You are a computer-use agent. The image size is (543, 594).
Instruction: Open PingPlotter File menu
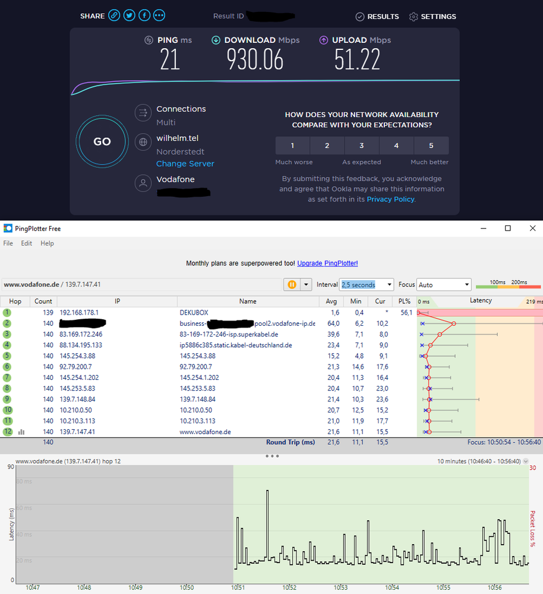point(8,243)
